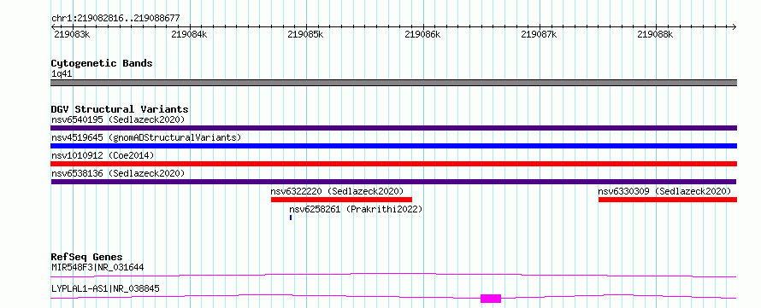Image resolution: width=761 pixels, height=308 pixels.
Task: Open the nsv6258261 (Prakrithi2022) label
Action: coord(357,209)
